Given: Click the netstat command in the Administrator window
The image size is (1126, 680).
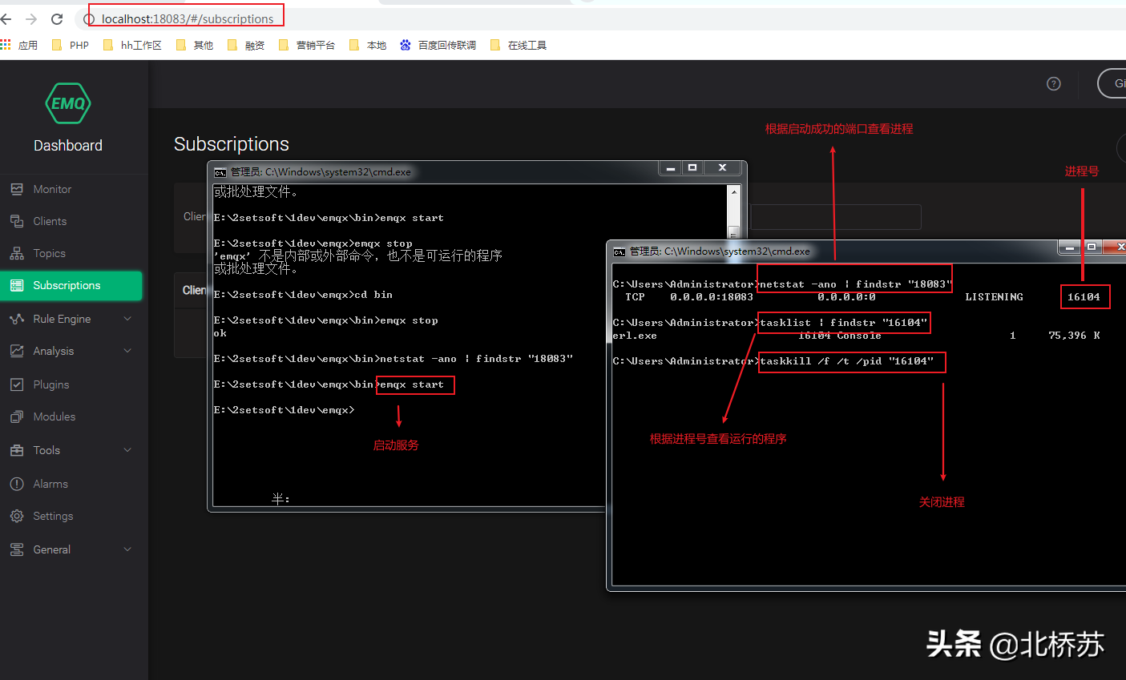Looking at the screenshot, I should point(855,284).
